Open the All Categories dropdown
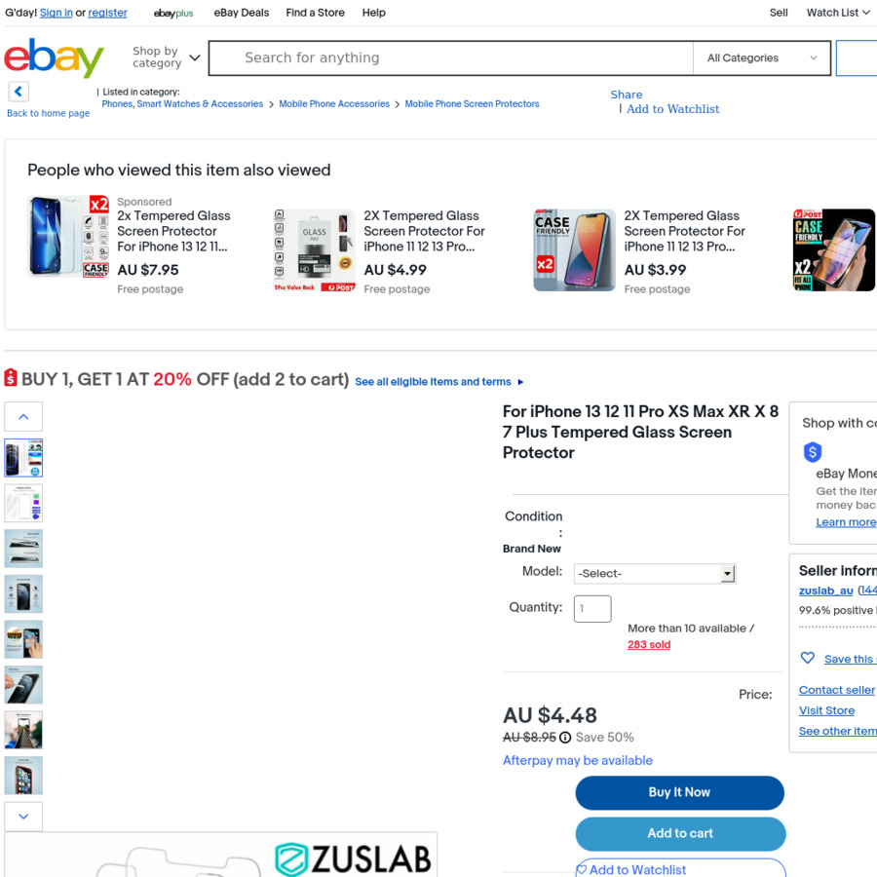877x877 pixels. [761, 57]
